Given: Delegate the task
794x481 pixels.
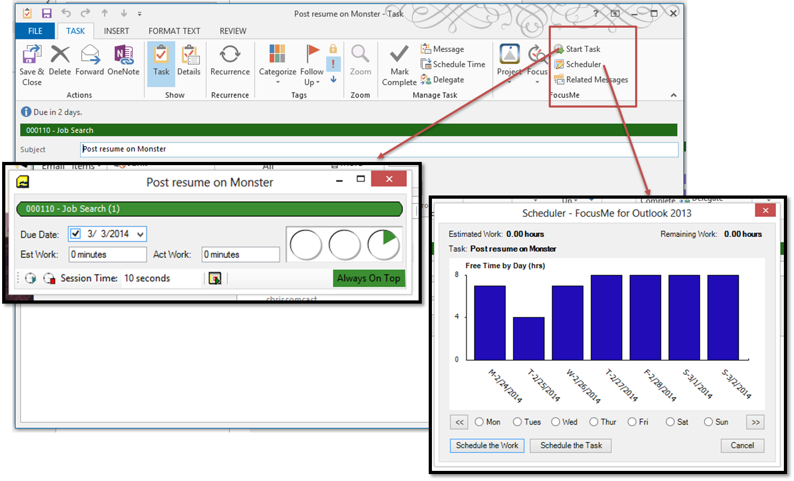Looking at the screenshot, I should click(x=442, y=79).
